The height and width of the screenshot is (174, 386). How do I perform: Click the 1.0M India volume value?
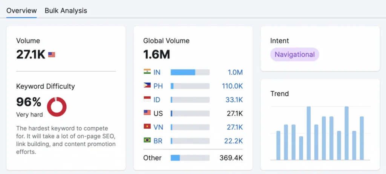235,72
